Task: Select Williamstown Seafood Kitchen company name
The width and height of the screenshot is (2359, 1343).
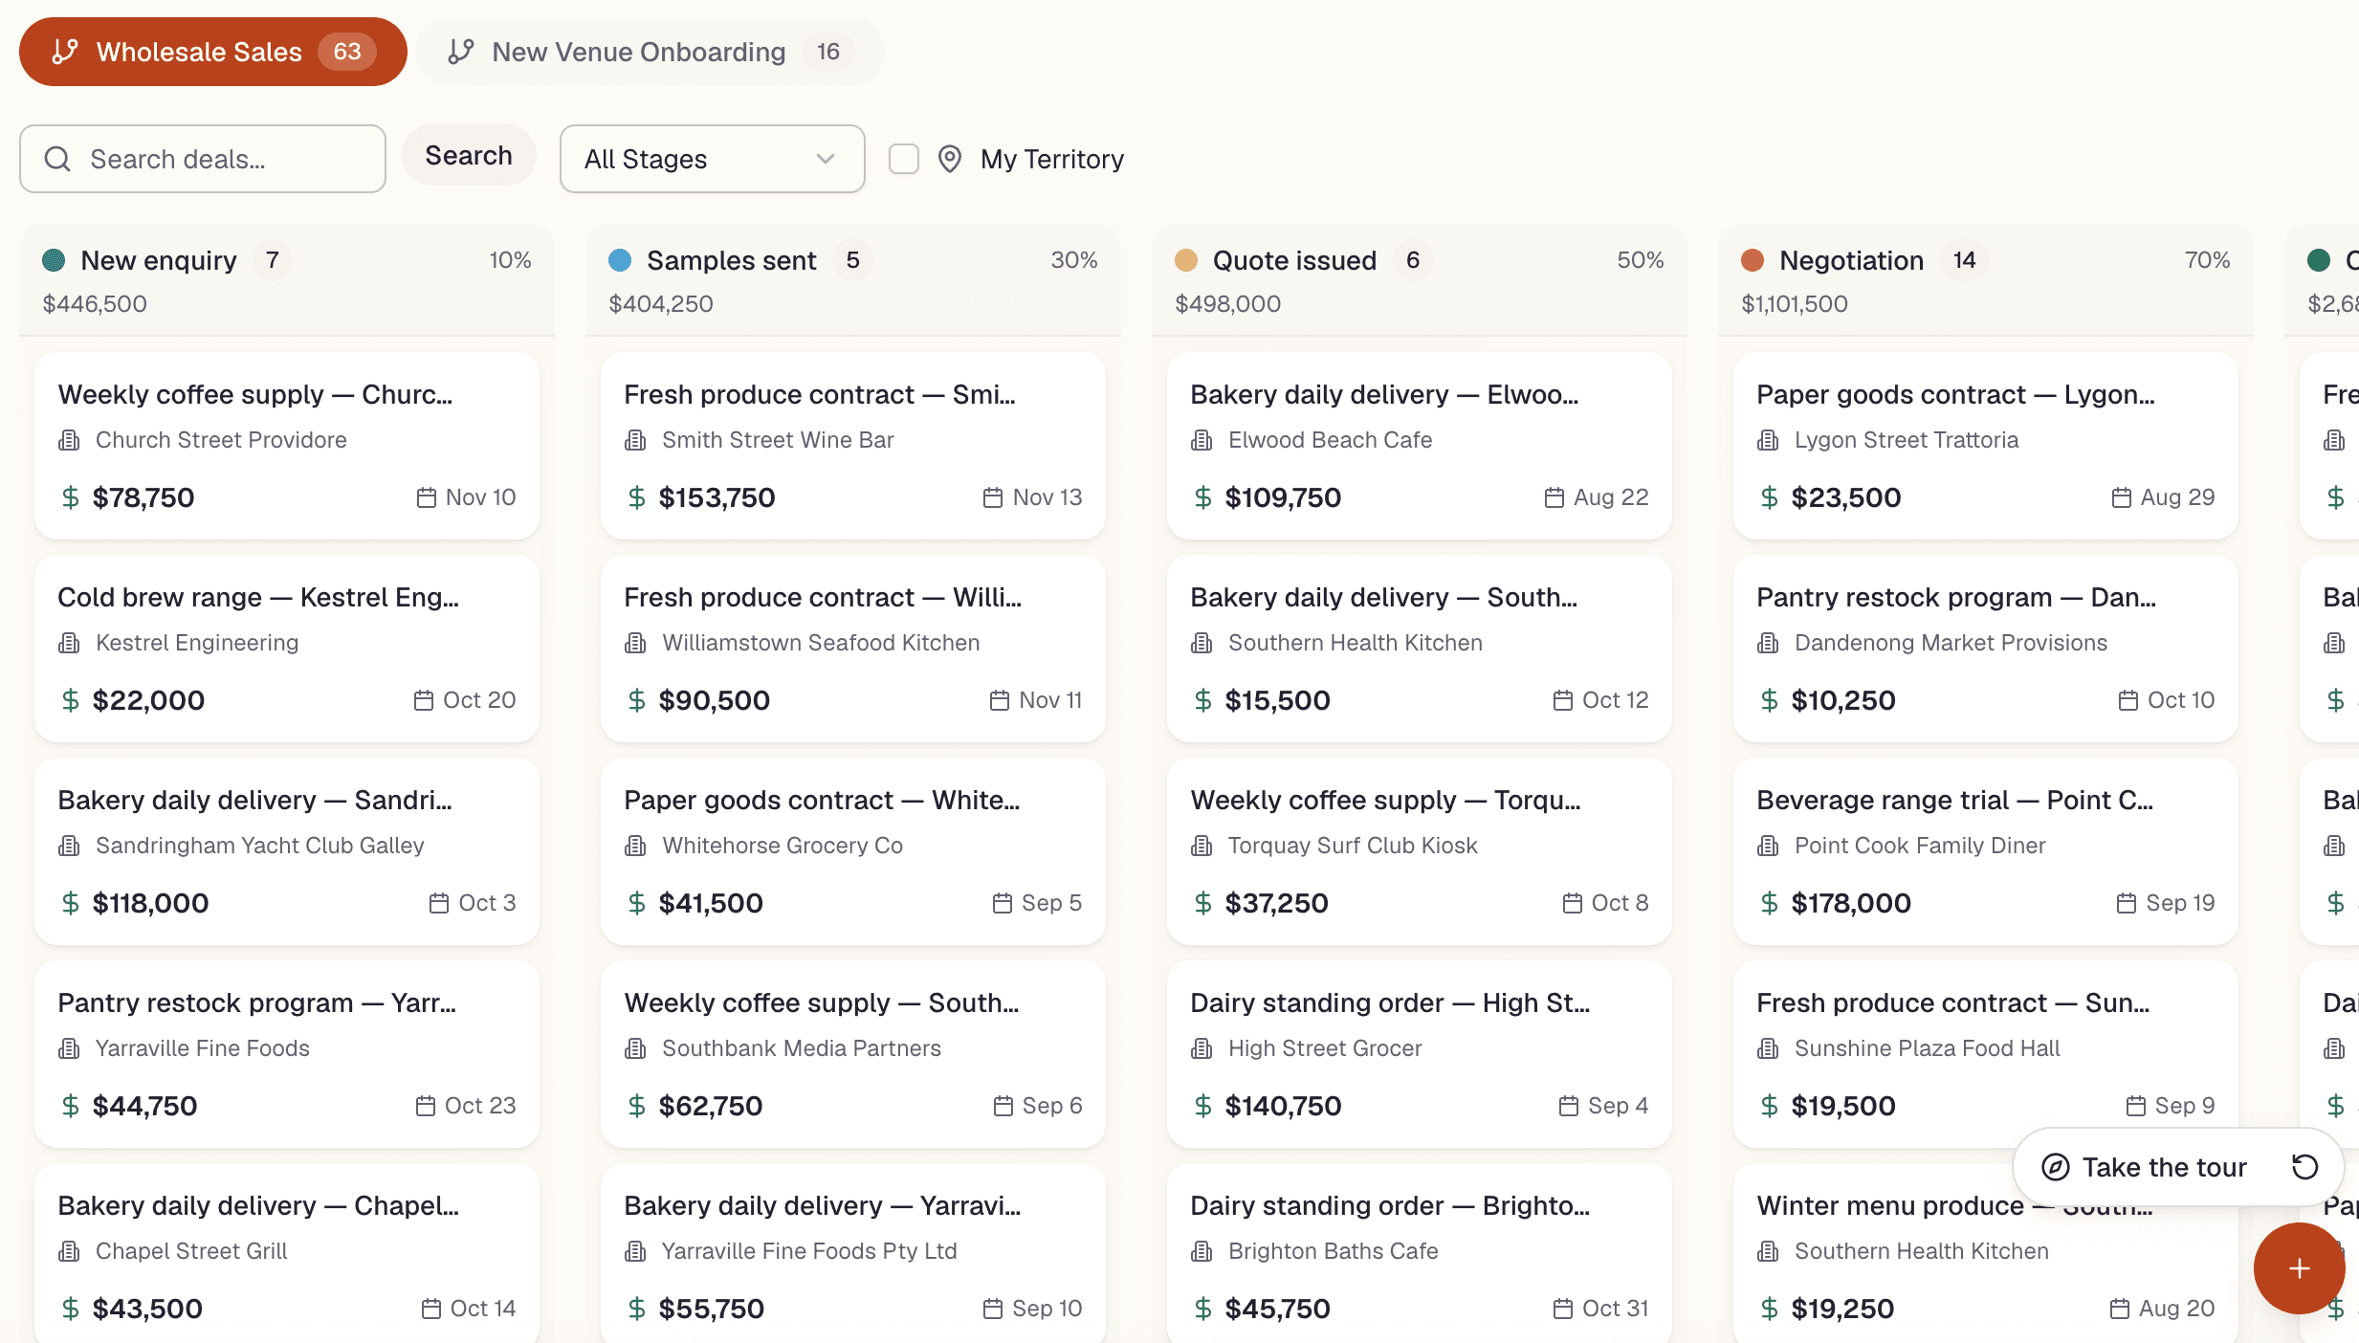Action: coord(821,643)
